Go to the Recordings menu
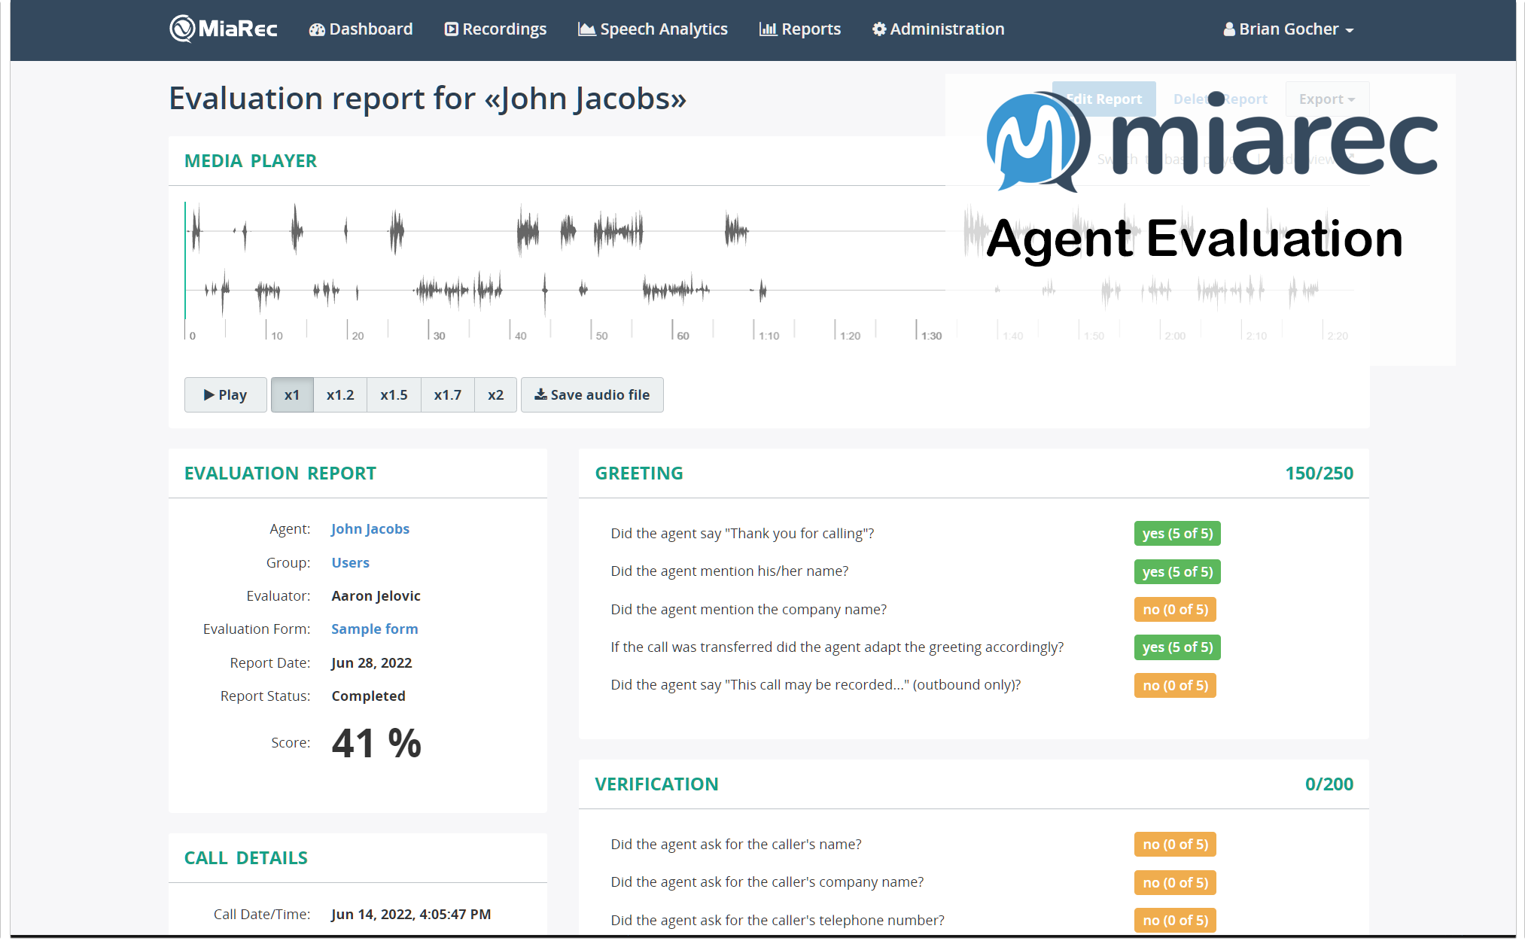Image resolution: width=1525 pixels, height=950 pixels. pyautogui.click(x=495, y=29)
